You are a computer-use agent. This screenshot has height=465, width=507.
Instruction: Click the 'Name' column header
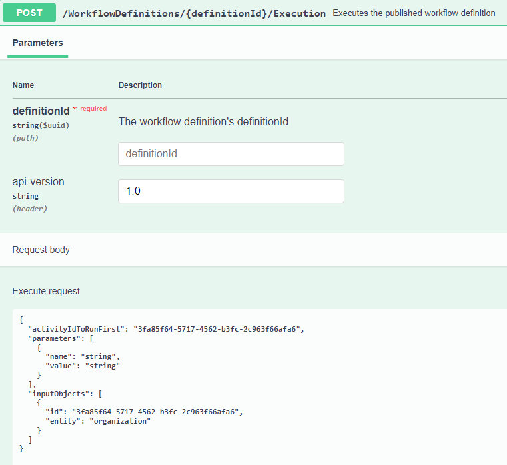click(23, 85)
